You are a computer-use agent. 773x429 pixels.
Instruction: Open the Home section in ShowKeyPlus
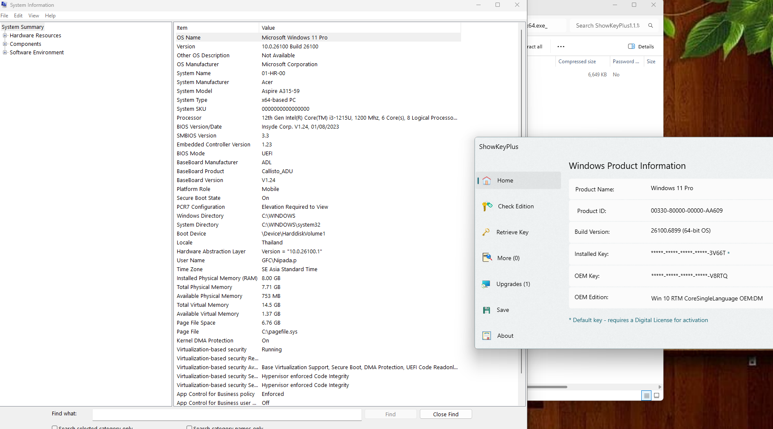tap(505, 180)
